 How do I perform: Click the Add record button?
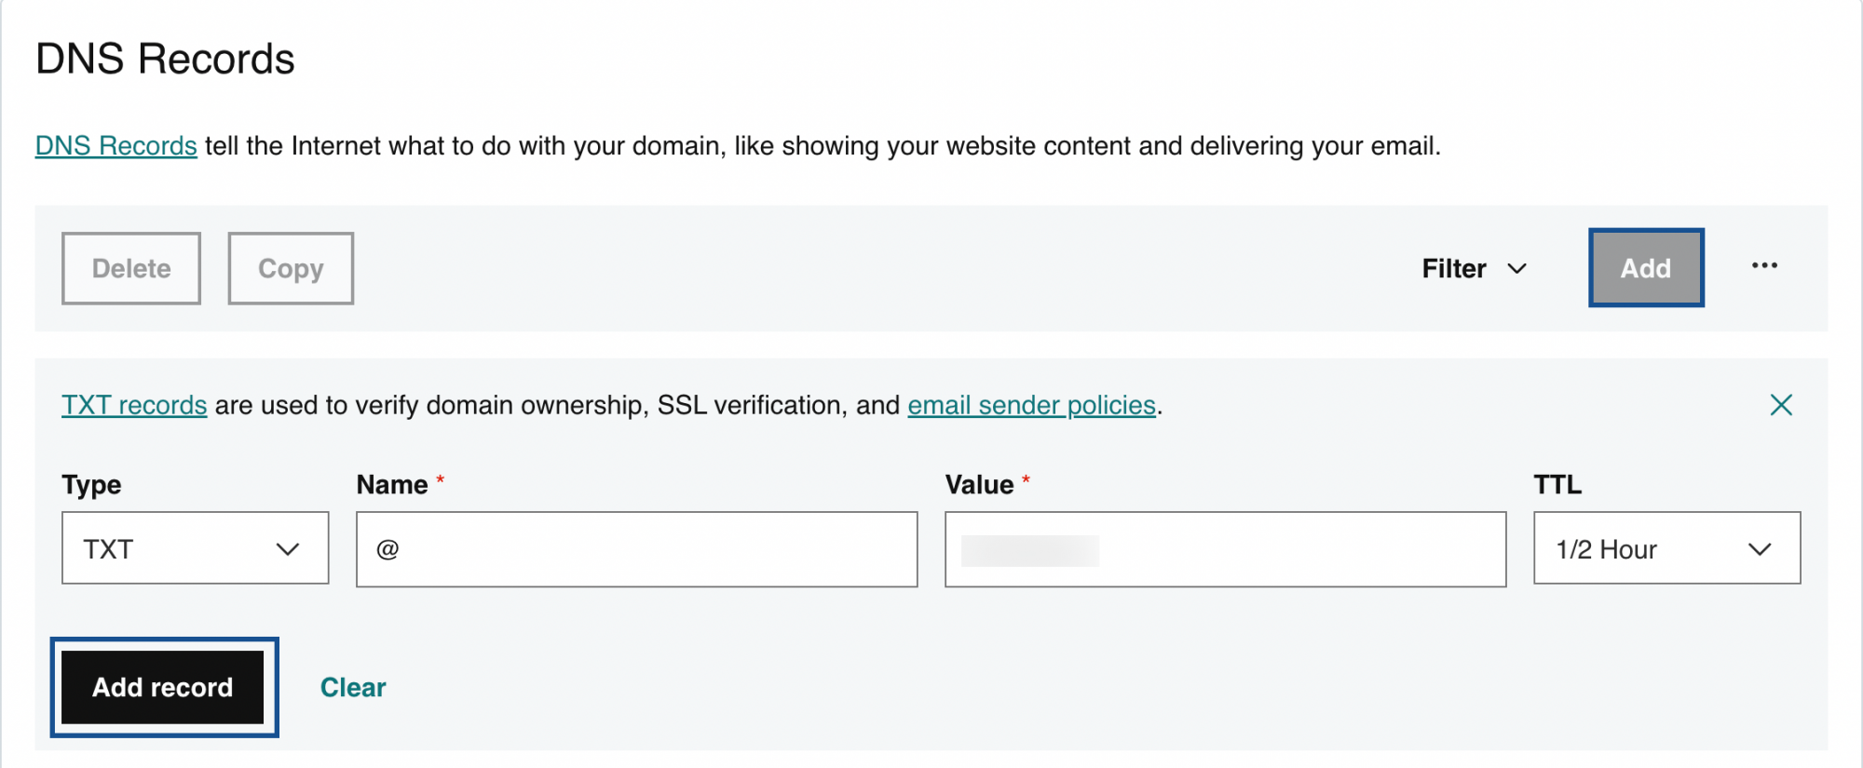tap(164, 687)
